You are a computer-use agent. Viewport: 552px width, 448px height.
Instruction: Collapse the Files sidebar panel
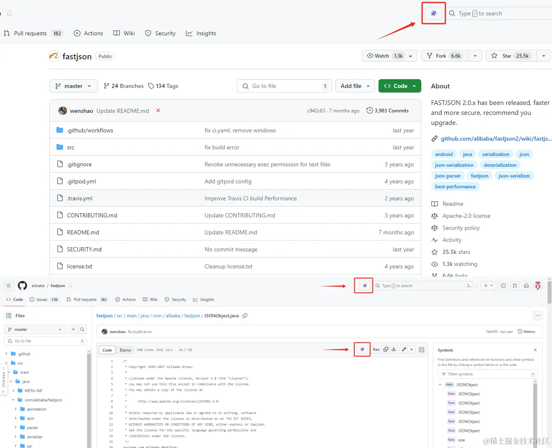coord(8,315)
